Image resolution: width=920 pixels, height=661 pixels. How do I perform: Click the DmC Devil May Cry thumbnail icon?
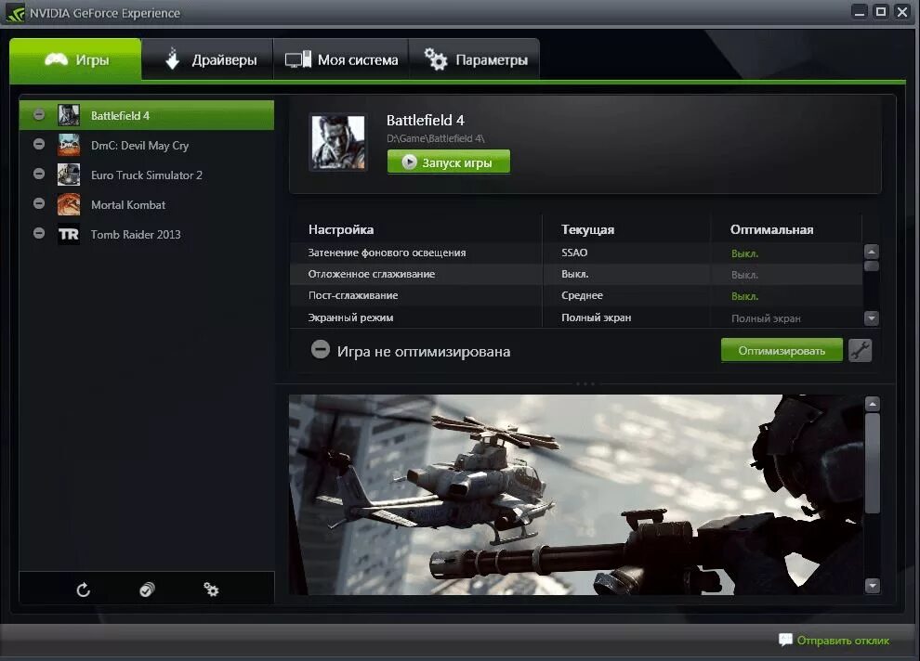click(x=69, y=145)
